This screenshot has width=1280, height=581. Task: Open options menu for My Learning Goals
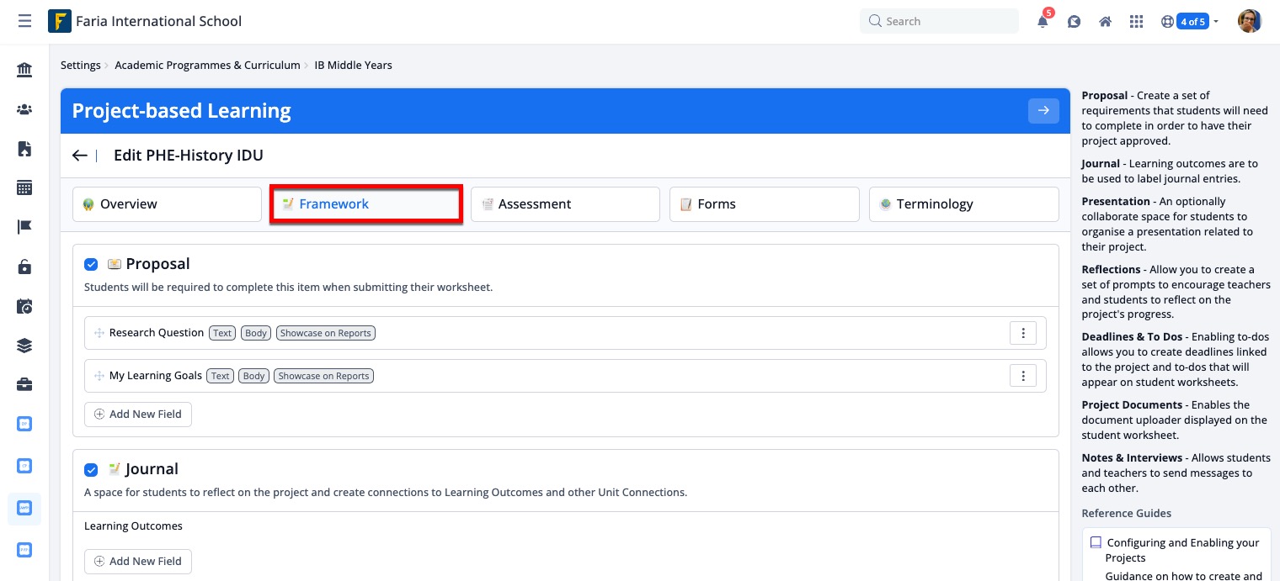pos(1022,376)
